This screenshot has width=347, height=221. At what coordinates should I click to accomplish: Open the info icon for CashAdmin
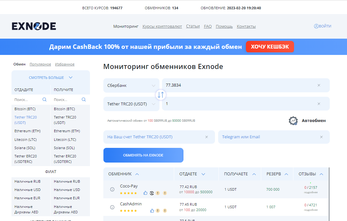(112, 207)
